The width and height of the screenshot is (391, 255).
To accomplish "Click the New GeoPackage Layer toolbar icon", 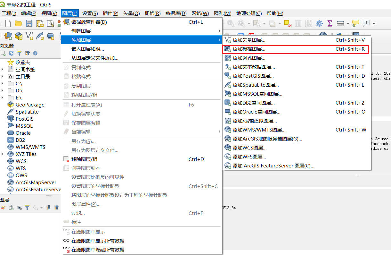I will (x=19, y=36).
